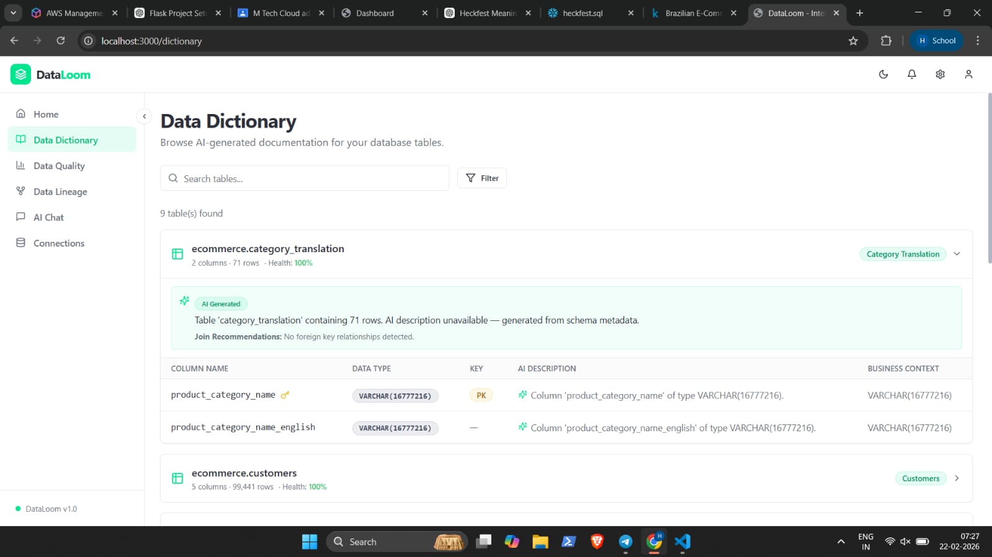Switch to Flask Project Setup browser tab
The image size is (992, 557).
[178, 13]
